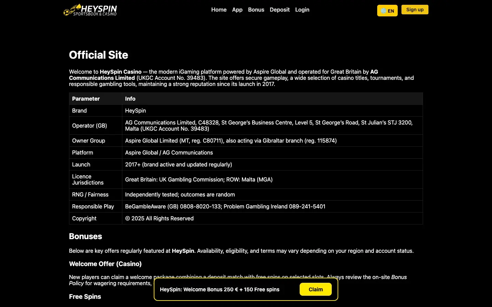Select the 2017+ launch value cell
Viewport: 492px width, 307px height.
272,164
